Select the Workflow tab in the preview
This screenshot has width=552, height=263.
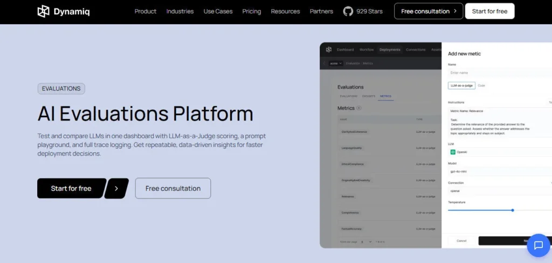tap(367, 49)
